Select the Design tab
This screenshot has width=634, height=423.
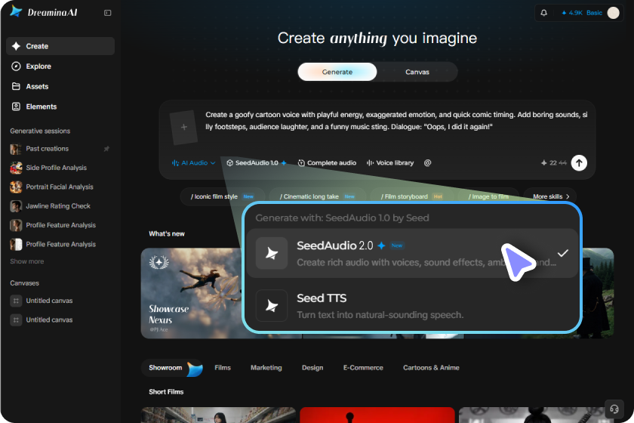(x=312, y=368)
